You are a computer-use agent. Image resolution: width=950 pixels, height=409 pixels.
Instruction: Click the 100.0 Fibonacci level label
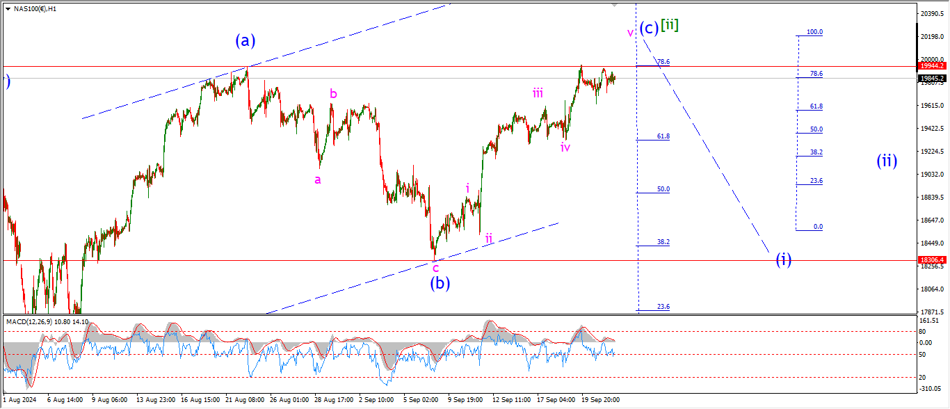click(814, 32)
